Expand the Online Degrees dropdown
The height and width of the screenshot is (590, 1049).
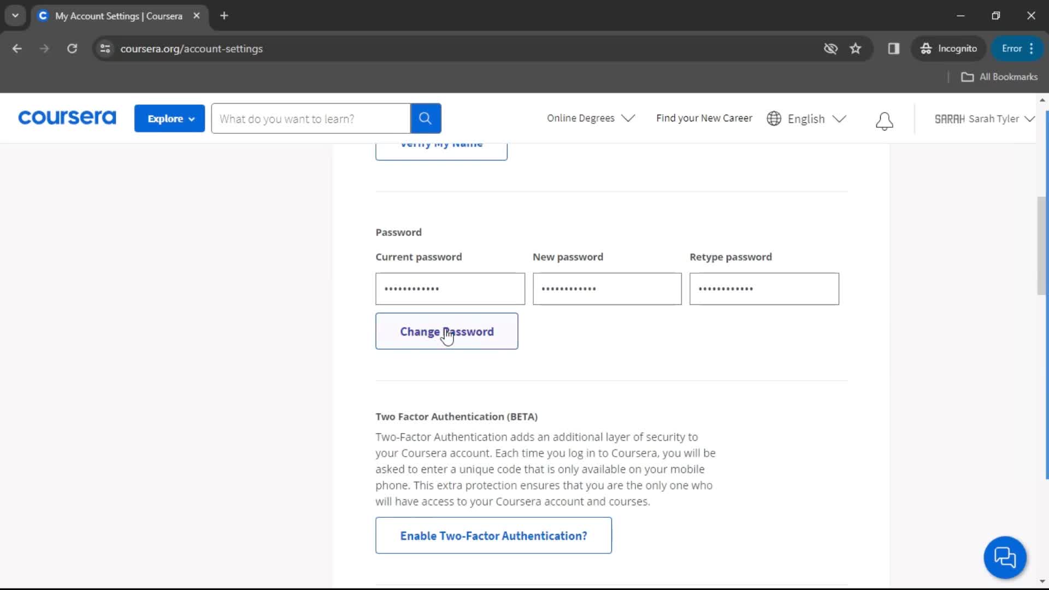point(591,117)
